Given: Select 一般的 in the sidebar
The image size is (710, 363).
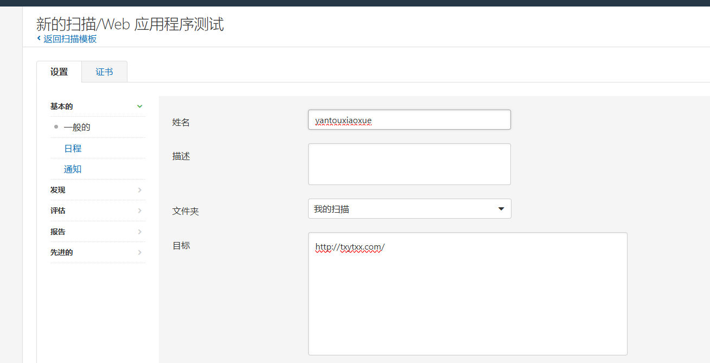Looking at the screenshot, I should tap(77, 128).
